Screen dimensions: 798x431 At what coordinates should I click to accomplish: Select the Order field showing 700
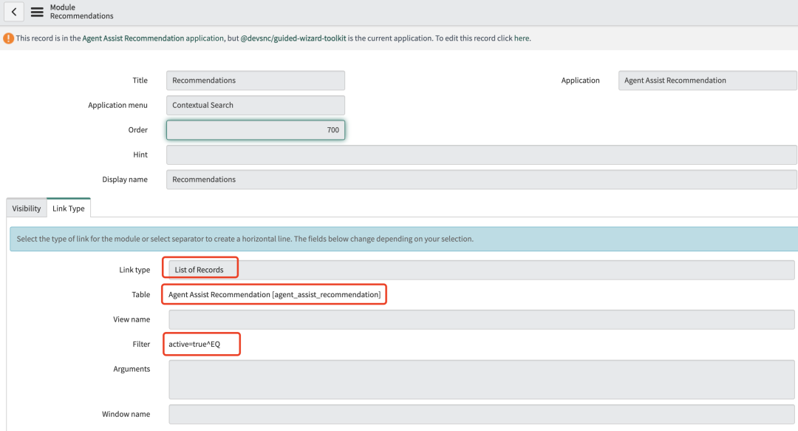point(256,130)
